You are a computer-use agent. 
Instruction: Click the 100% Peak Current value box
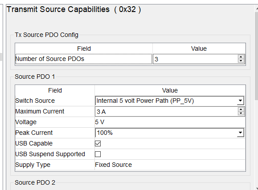tap(169, 133)
